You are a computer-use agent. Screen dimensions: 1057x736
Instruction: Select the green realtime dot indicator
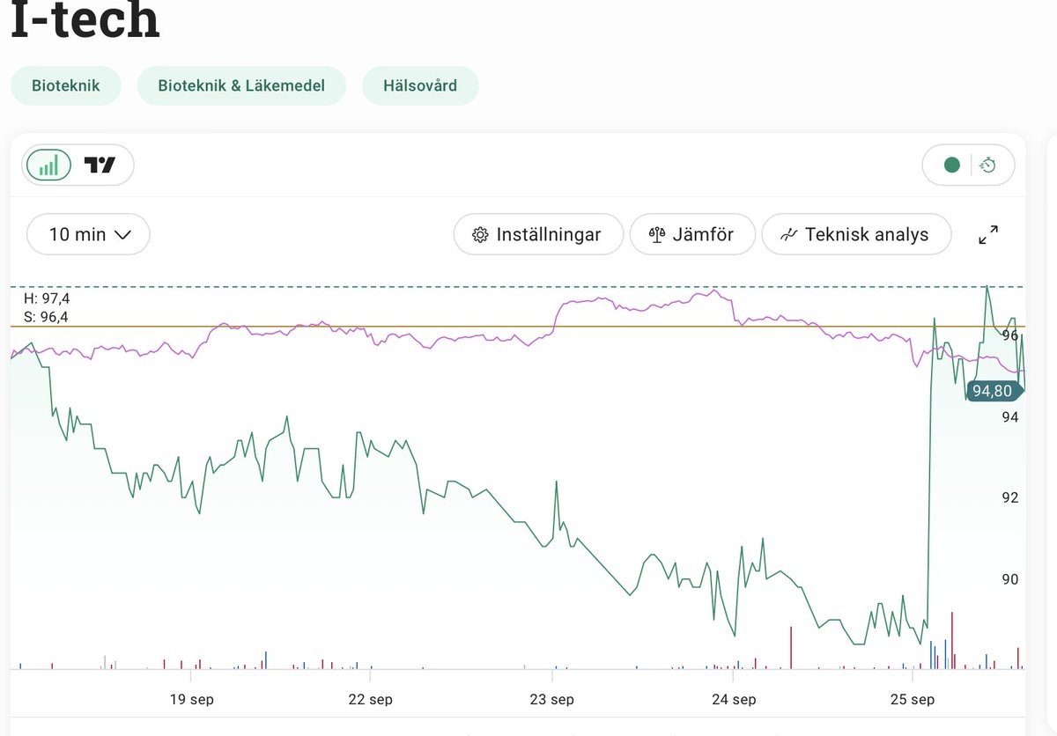pos(951,165)
